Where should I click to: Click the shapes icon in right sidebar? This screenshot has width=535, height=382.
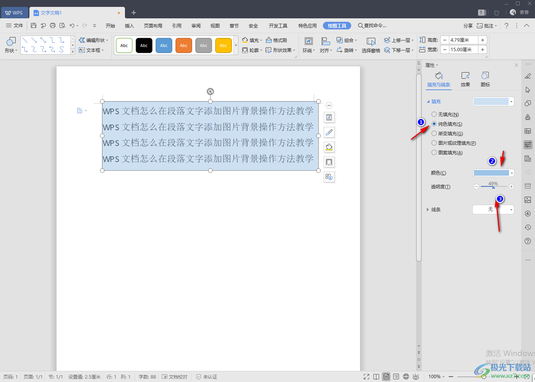coord(528,104)
